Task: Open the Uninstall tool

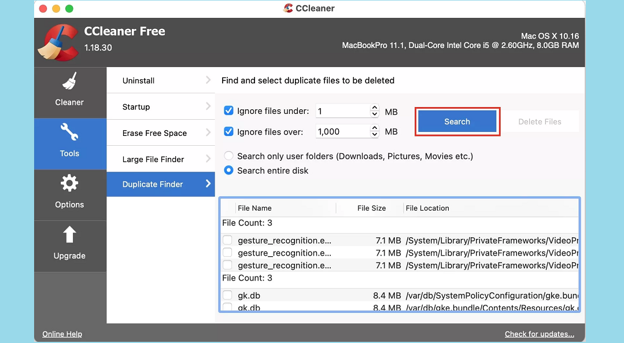Action: [161, 80]
